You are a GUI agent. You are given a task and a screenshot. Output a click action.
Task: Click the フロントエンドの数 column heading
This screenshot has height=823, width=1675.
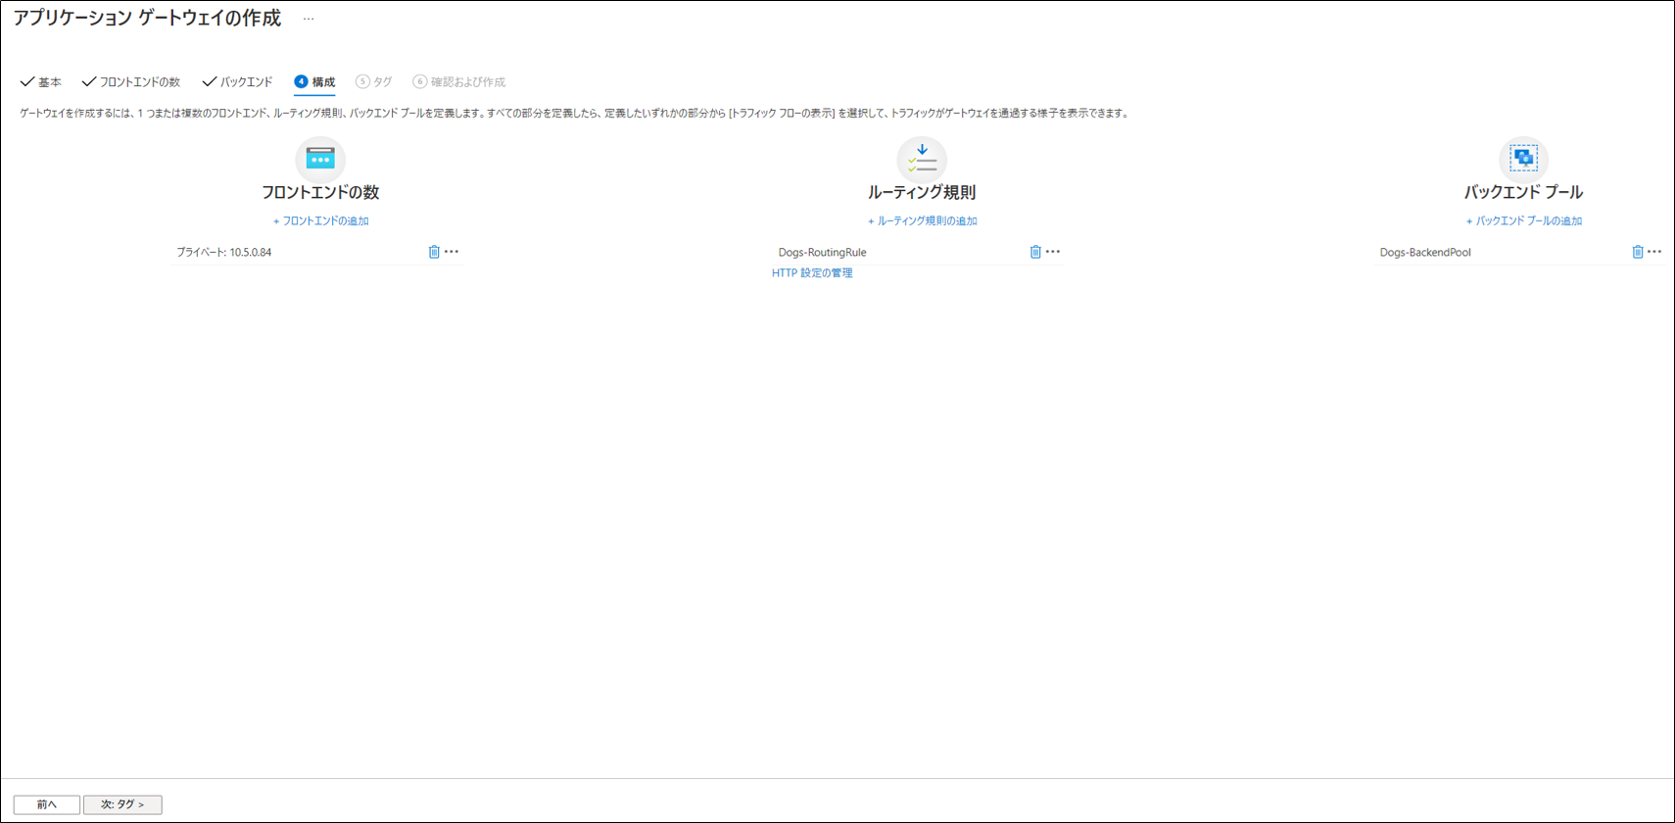[x=320, y=193]
